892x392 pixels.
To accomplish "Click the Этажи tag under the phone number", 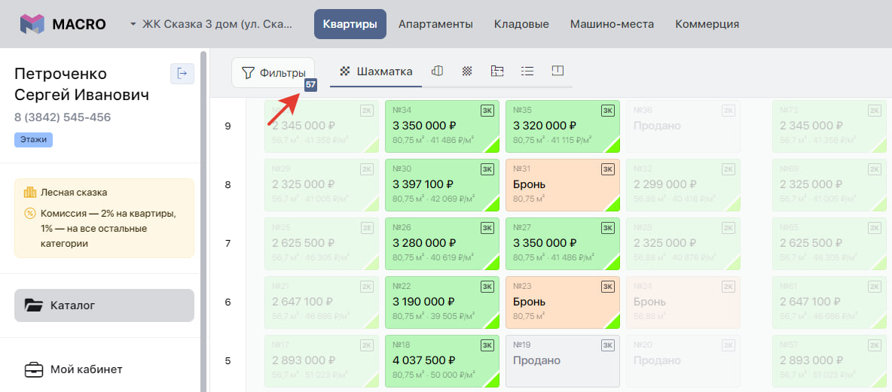I will point(33,139).
